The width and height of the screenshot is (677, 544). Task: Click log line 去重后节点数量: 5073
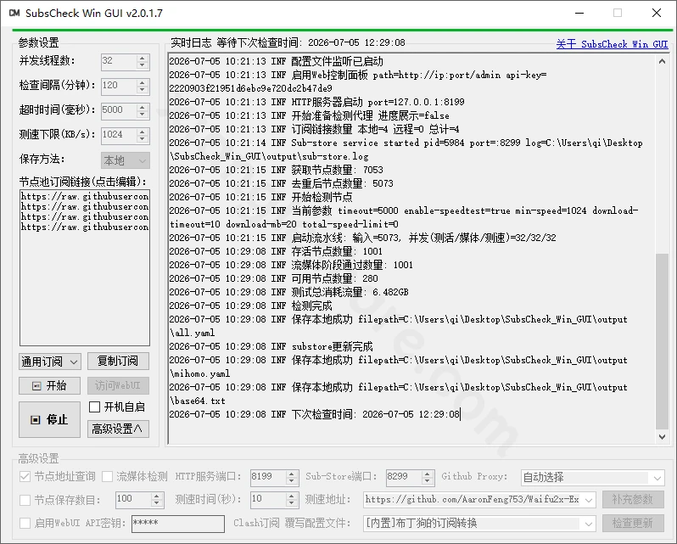coord(281,183)
